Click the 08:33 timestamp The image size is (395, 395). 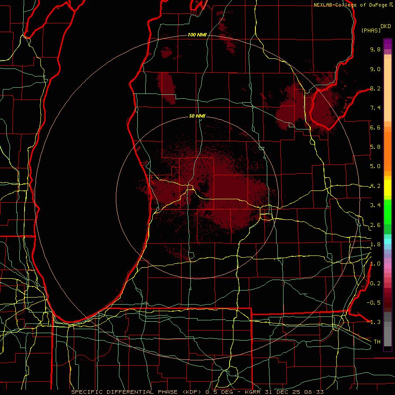click(x=315, y=392)
